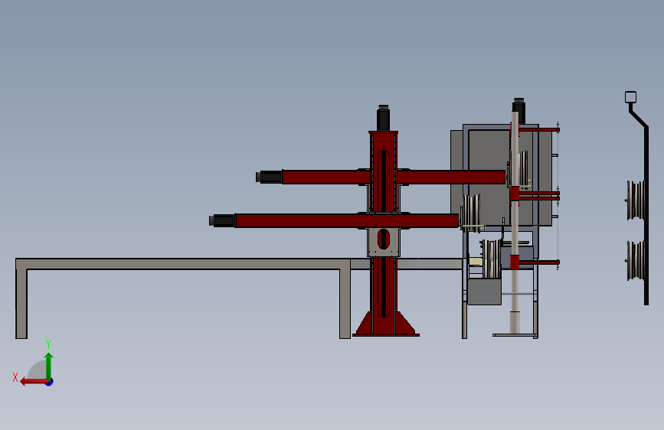Select the wheel rim at the lower arm's tip
This screenshot has width=664, height=430.
point(471,213)
